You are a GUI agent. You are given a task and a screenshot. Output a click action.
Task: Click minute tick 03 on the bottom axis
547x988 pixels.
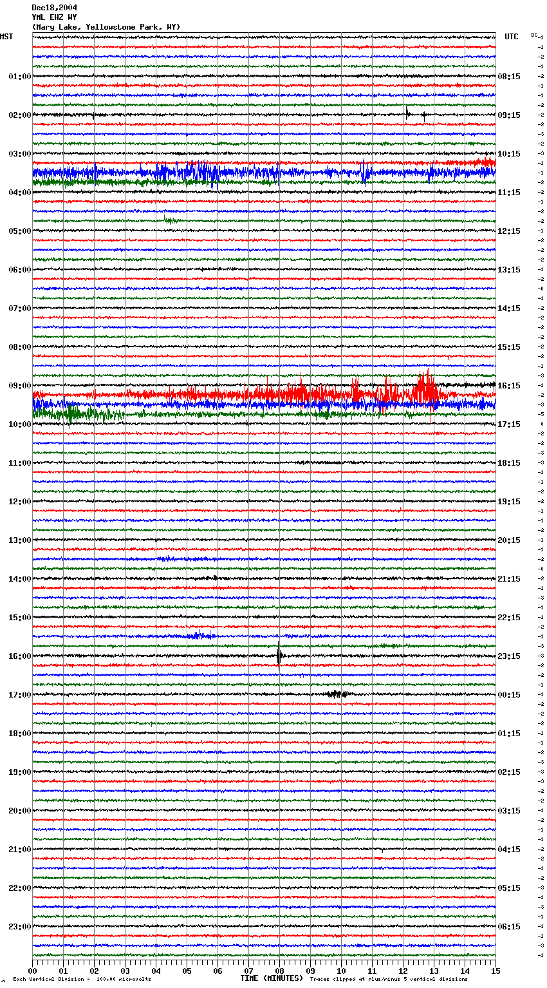[x=125, y=971]
